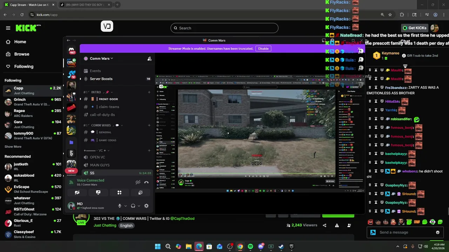Click Show More under Following
This screenshot has height=252, width=449.
pyautogui.click(x=13, y=147)
